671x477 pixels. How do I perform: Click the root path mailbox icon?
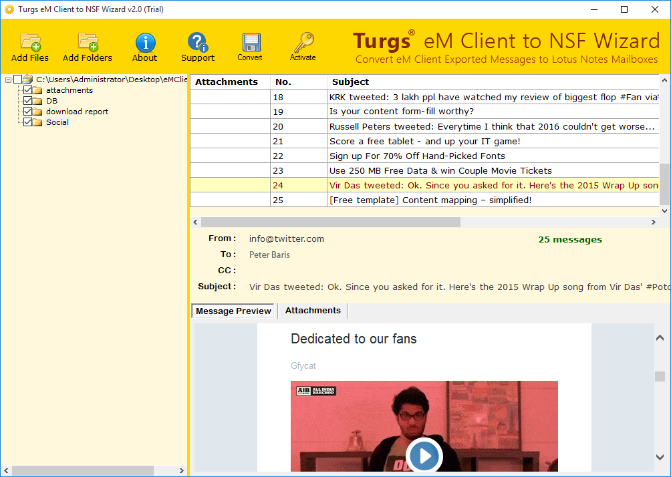pos(28,79)
